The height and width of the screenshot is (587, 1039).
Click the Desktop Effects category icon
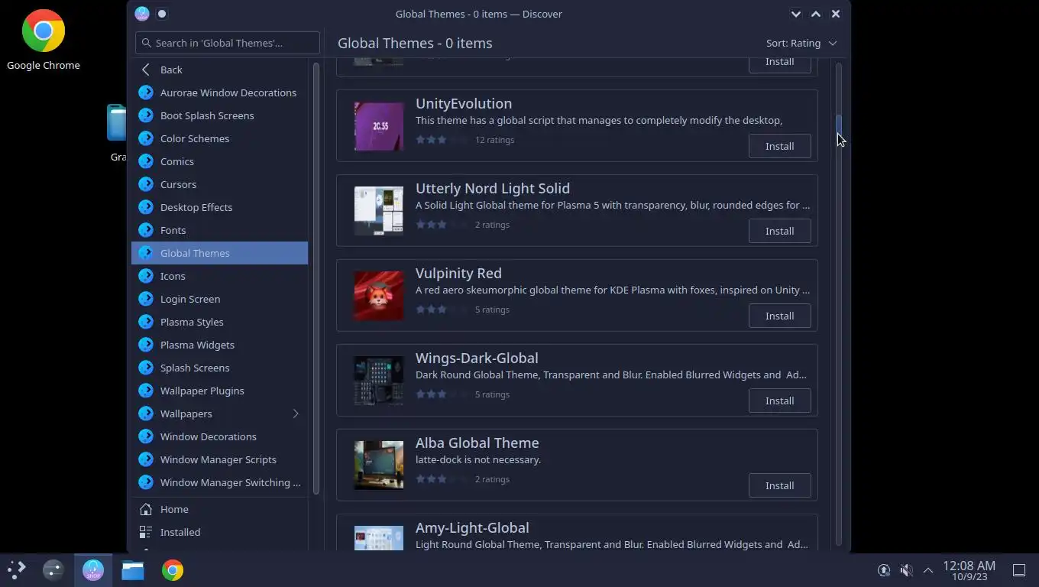tap(146, 207)
